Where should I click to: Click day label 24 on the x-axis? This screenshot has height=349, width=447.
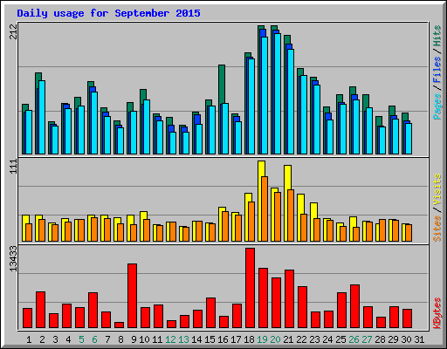click(x=327, y=339)
